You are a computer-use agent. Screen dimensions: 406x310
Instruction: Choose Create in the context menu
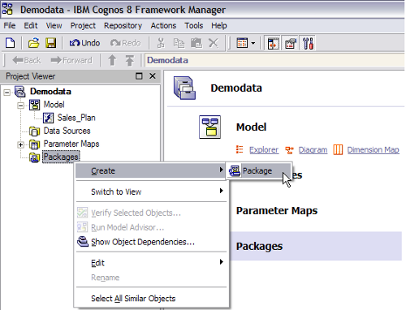coord(151,170)
